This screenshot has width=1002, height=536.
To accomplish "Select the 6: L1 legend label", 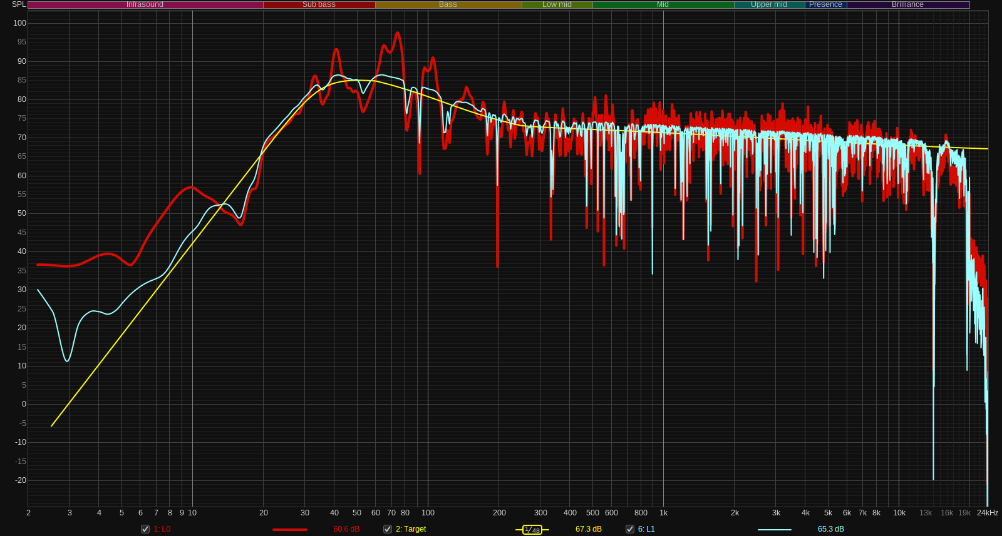I will pyautogui.click(x=646, y=529).
